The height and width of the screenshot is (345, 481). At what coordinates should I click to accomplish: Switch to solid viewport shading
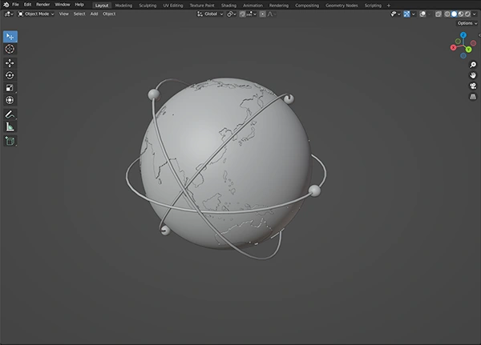tap(455, 14)
